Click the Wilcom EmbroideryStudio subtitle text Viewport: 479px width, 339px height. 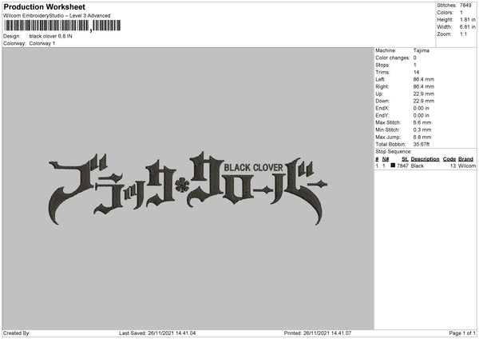[57, 16]
